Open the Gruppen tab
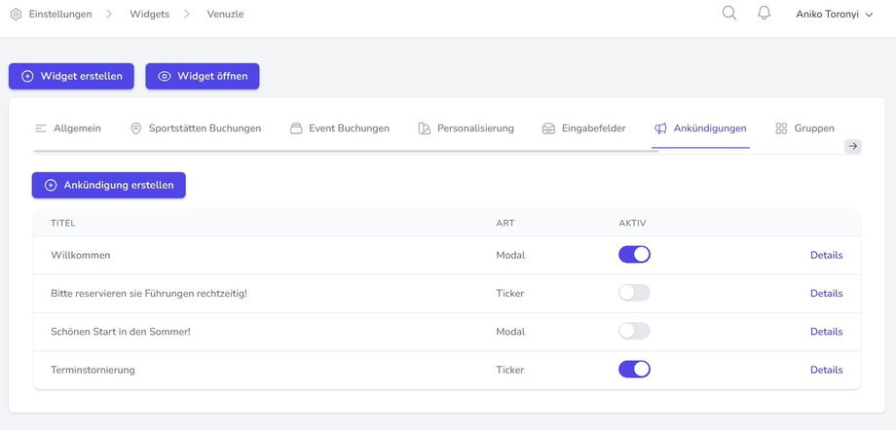Image resolution: width=896 pixels, height=430 pixels. coord(804,128)
